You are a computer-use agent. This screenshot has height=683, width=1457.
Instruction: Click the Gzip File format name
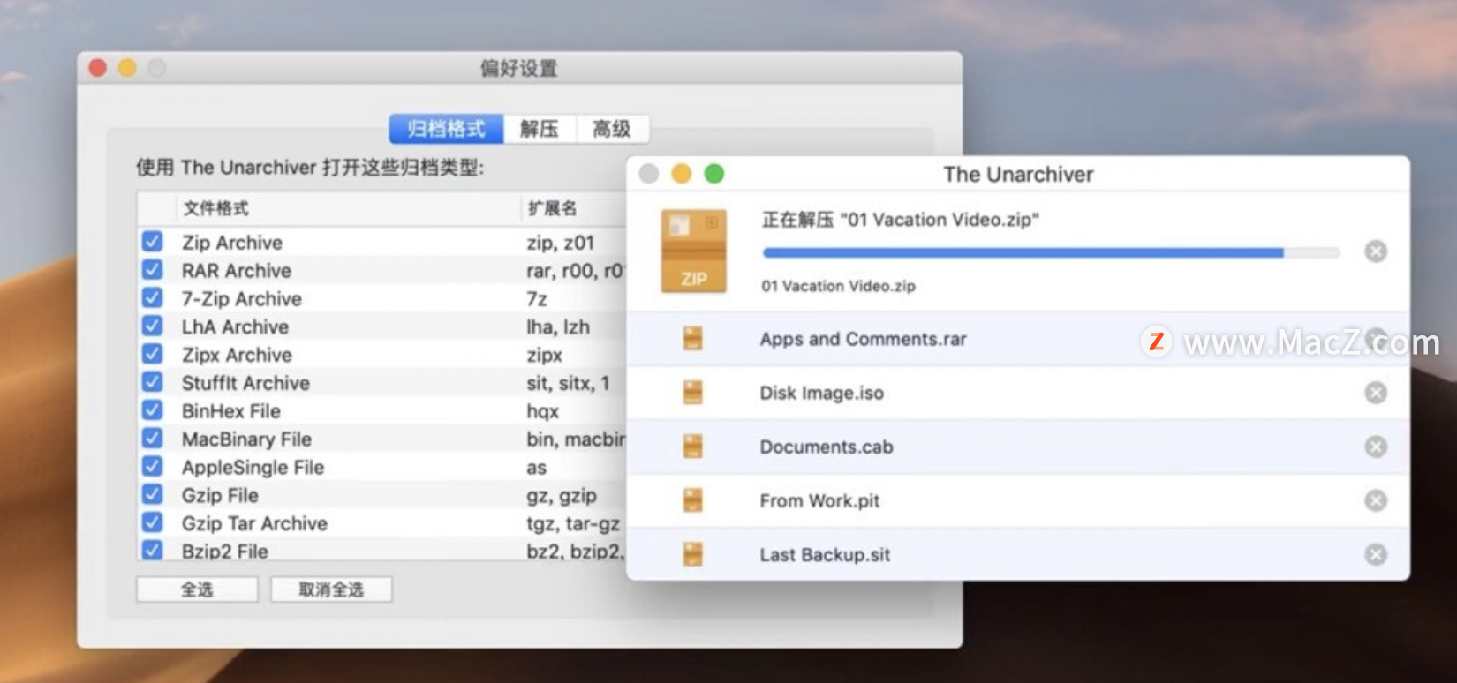tap(220, 495)
